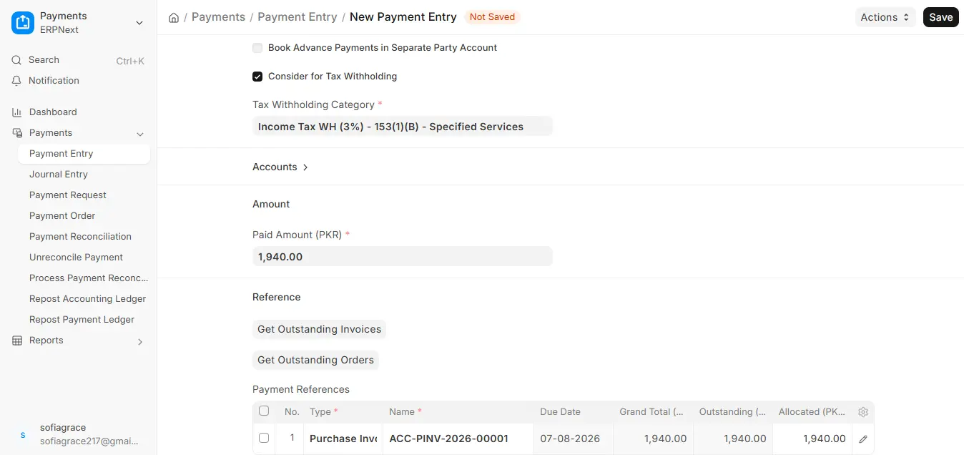Click the Reports table icon
Image resolution: width=964 pixels, height=455 pixels.
coord(17,341)
